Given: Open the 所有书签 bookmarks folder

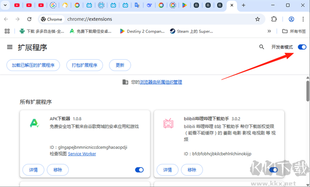Looking at the screenshot, I should [x=294, y=31].
